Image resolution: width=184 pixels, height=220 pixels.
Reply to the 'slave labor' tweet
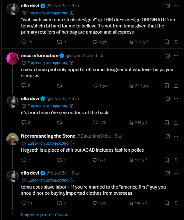(x=24, y=203)
